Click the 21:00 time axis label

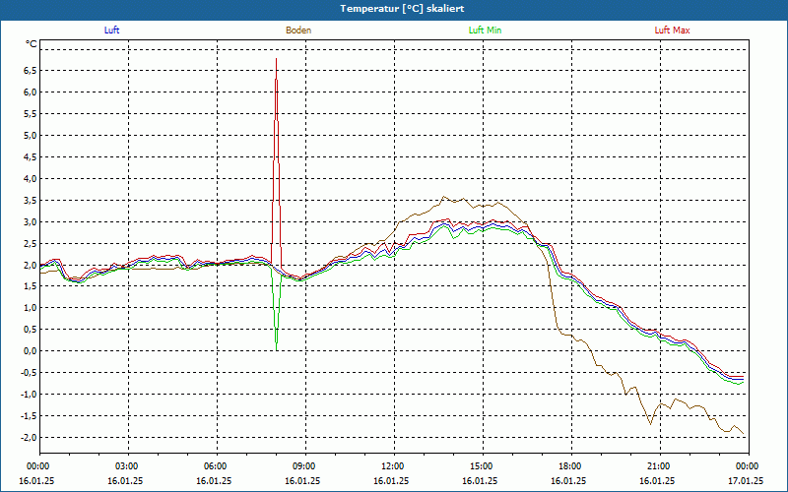coord(659,466)
